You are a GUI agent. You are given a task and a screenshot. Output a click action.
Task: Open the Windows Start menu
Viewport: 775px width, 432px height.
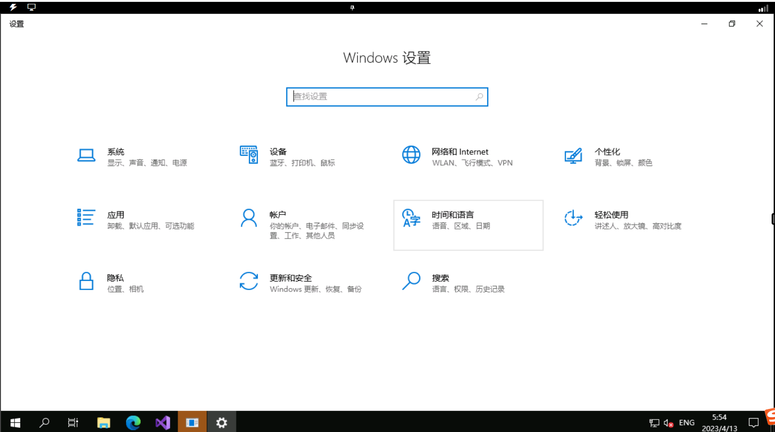click(x=15, y=422)
